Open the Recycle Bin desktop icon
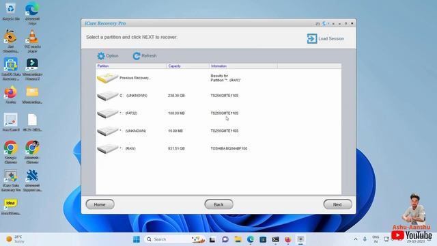Image resolution: width=437 pixels, height=246 pixels. 11,11
